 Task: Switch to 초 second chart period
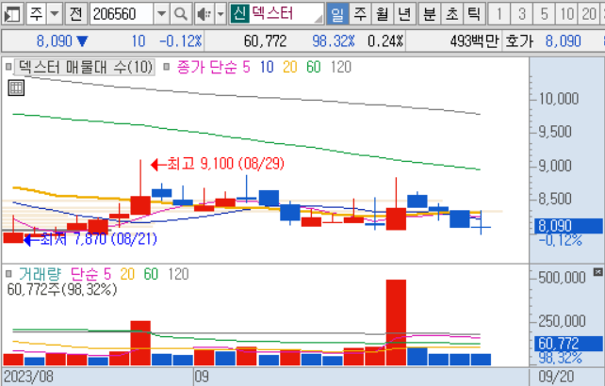[451, 14]
